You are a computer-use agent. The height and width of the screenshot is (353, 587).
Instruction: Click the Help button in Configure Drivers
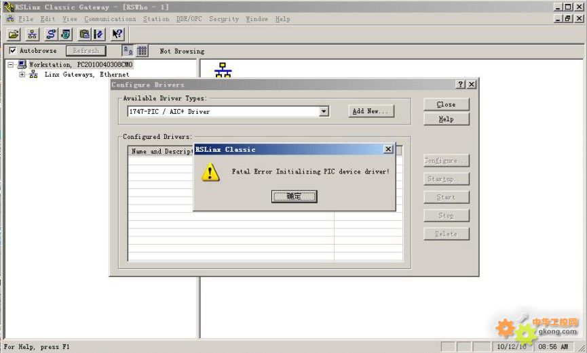(x=447, y=119)
